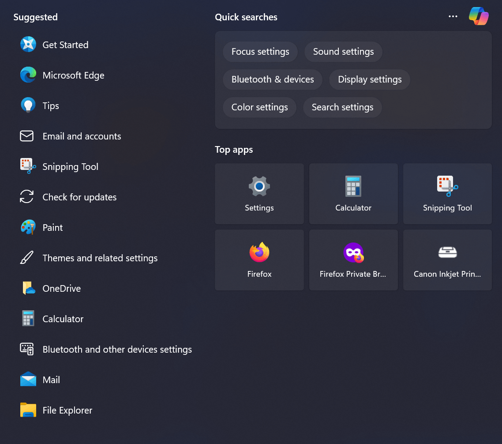Click Email and accounts text
Image resolution: width=502 pixels, height=444 pixels.
[82, 136]
